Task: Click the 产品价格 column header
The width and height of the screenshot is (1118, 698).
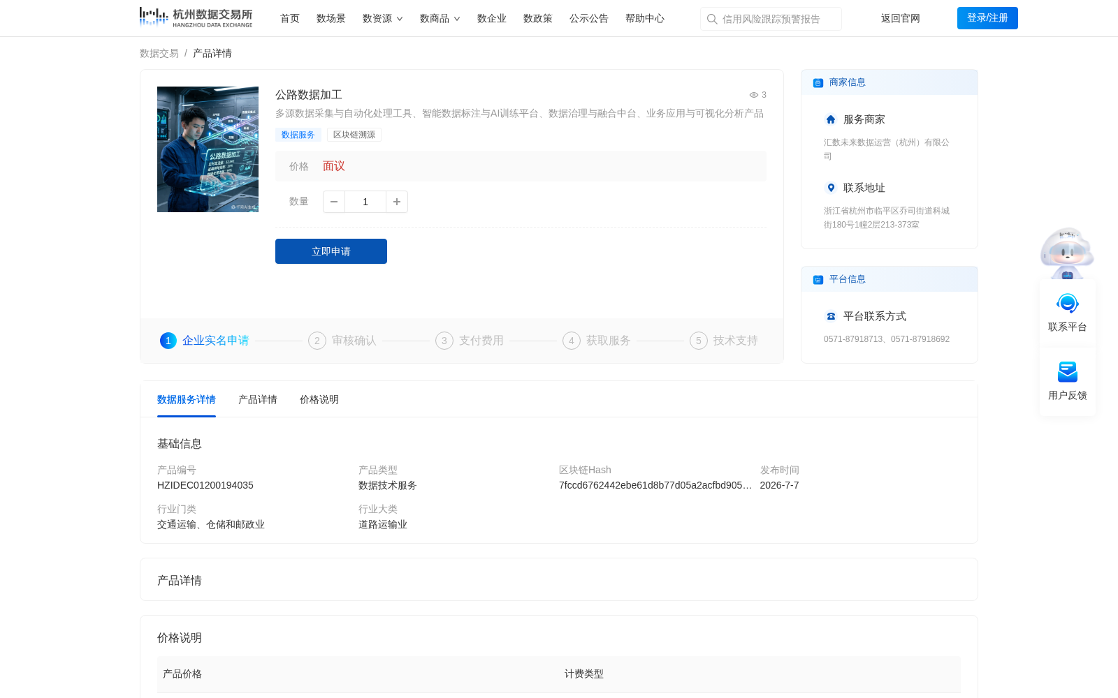Action: pyautogui.click(x=182, y=674)
